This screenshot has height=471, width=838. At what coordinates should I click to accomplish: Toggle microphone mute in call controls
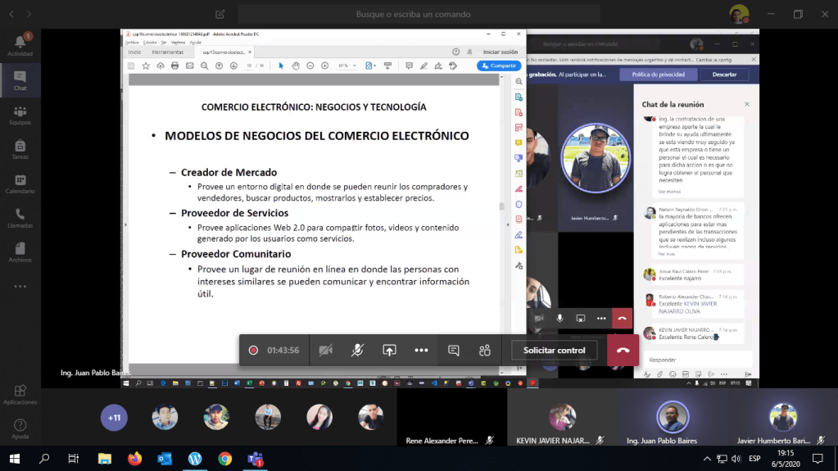click(x=357, y=351)
